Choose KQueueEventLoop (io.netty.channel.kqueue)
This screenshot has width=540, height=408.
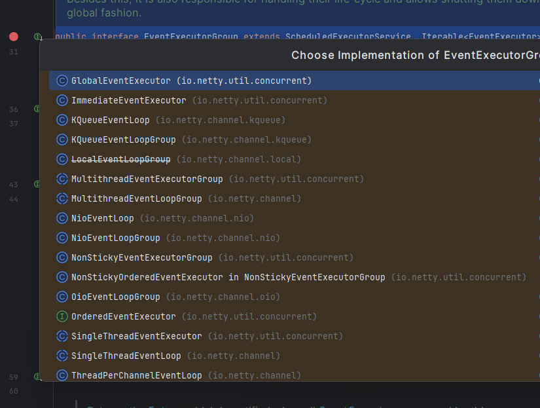(295, 120)
